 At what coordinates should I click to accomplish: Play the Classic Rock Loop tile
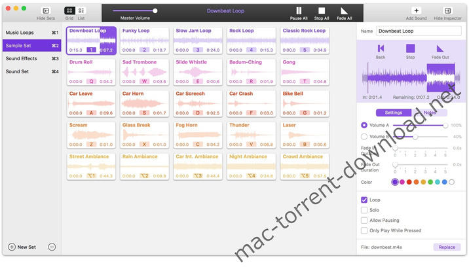(305, 41)
